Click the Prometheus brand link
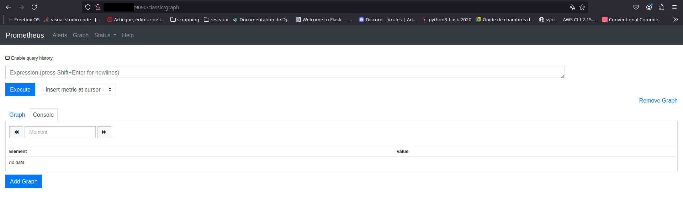The image size is (683, 209). pos(25,35)
